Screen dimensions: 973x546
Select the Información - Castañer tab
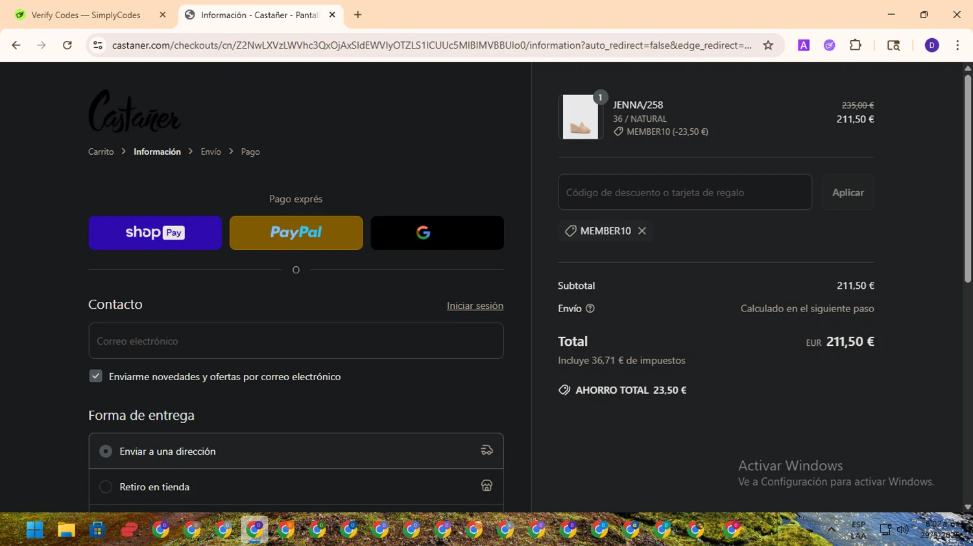click(259, 15)
